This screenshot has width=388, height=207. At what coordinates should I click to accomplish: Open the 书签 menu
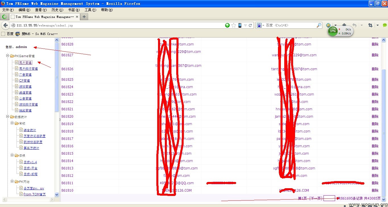point(74,10)
